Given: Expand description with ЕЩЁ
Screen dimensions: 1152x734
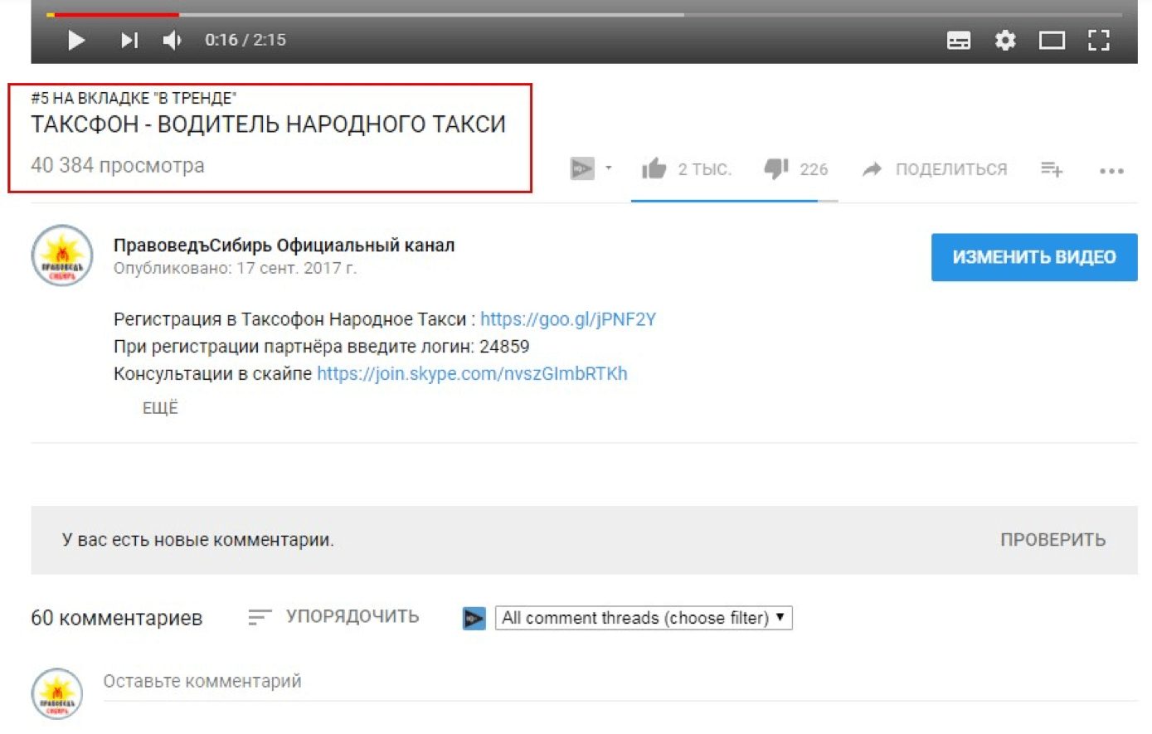Looking at the screenshot, I should (160, 408).
